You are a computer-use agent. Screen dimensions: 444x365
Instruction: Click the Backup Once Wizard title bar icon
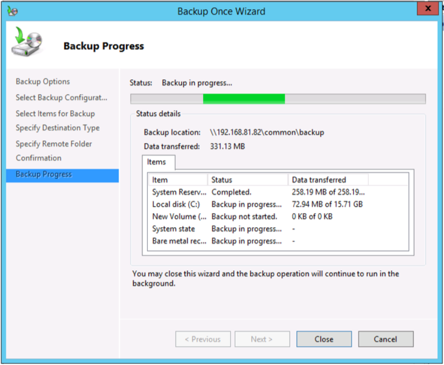(12, 10)
